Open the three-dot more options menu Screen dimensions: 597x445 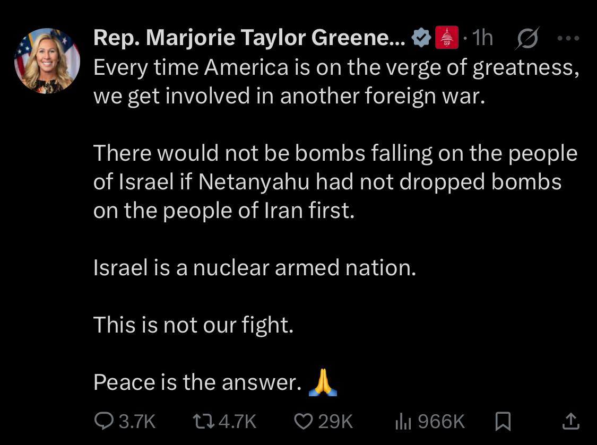568,38
